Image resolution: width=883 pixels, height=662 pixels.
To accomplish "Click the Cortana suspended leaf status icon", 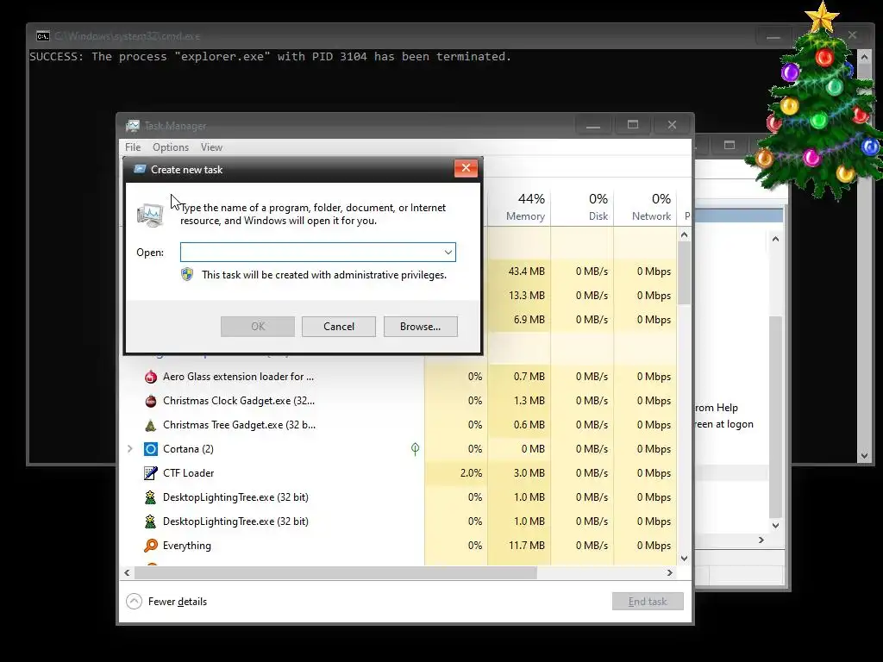I will (415, 448).
